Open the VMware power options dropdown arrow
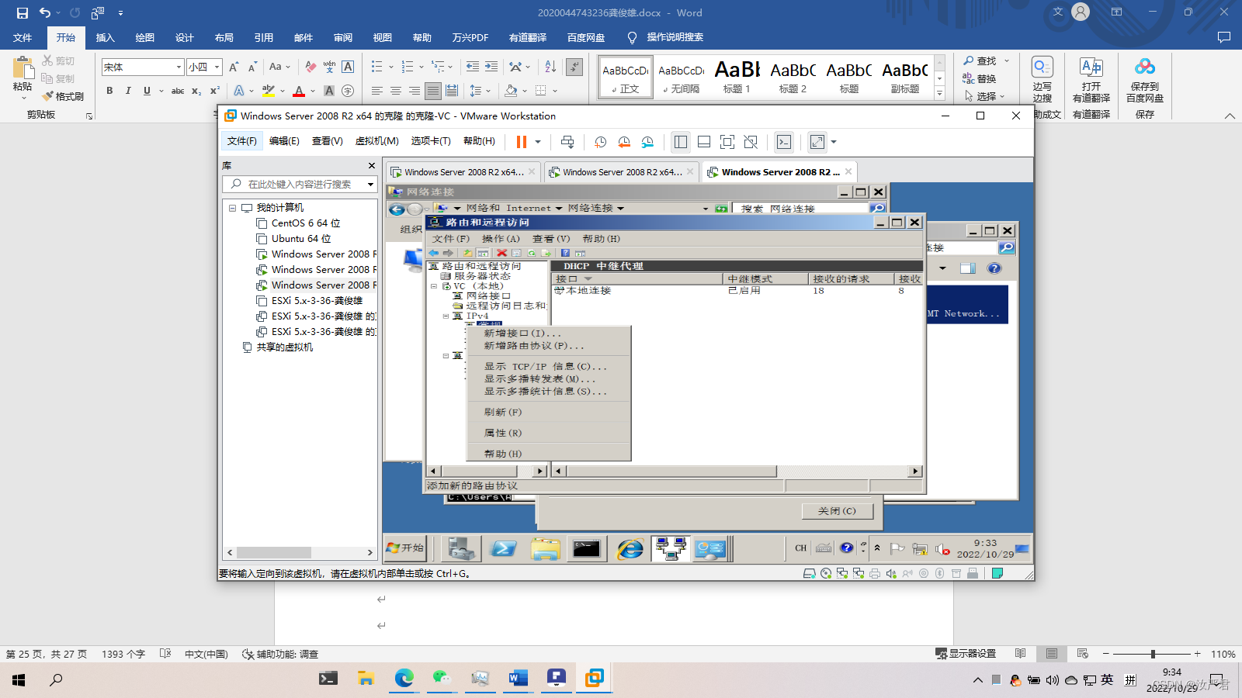The height and width of the screenshot is (698, 1242). click(x=537, y=142)
